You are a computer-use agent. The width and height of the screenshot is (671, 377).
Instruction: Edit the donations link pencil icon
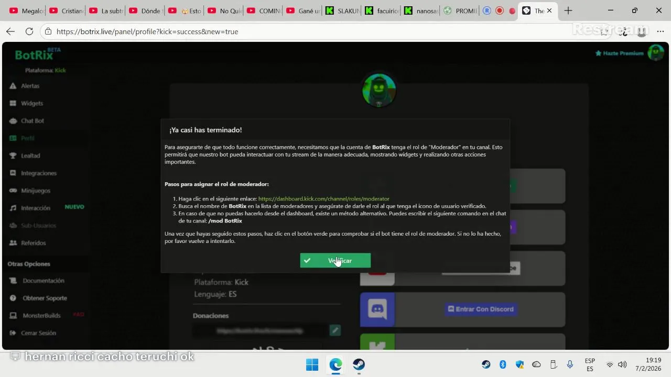(x=335, y=330)
